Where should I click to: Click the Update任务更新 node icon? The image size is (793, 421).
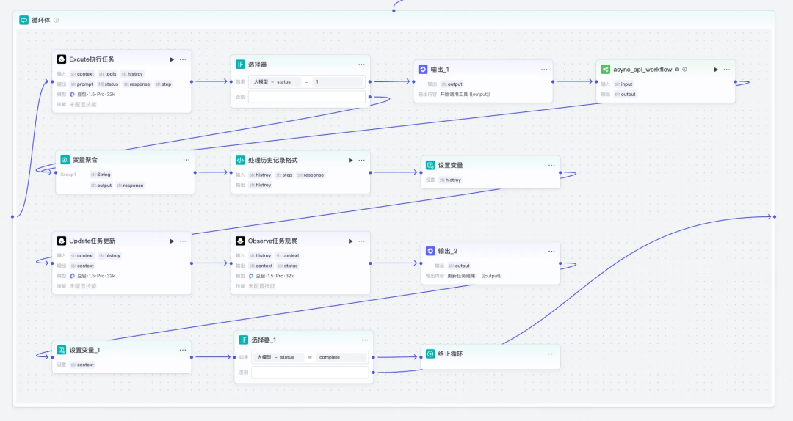coord(62,241)
